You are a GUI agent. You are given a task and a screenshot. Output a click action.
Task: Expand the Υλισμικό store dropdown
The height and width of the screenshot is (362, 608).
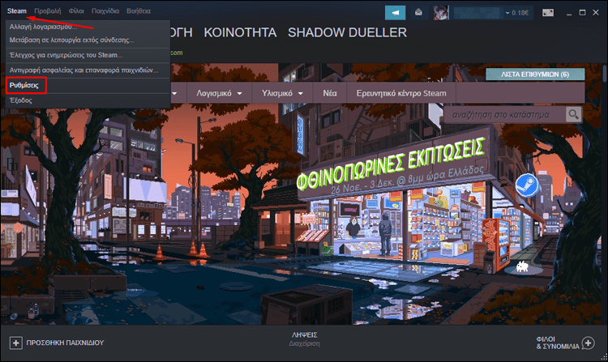click(x=282, y=93)
